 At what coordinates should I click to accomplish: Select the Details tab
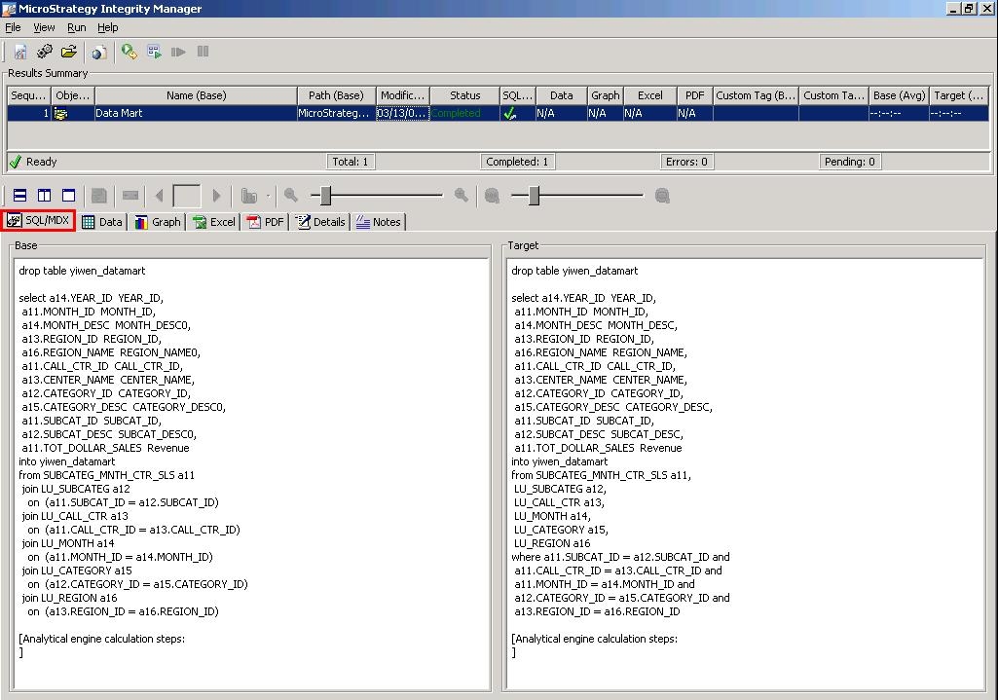tap(320, 222)
